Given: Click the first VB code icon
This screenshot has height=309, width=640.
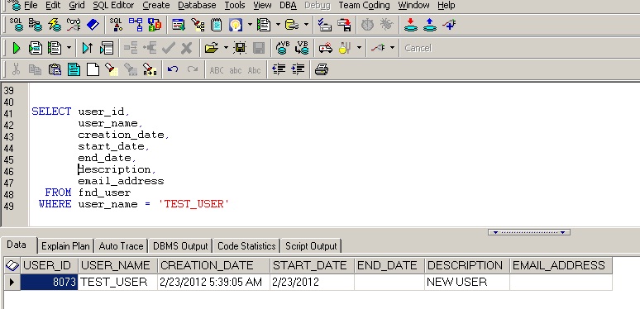Looking at the screenshot, I should (x=283, y=48).
